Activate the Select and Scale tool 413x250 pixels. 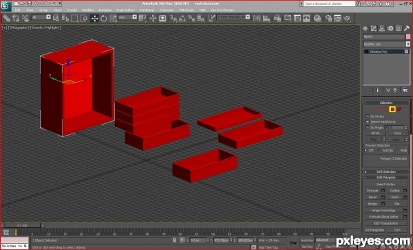pos(113,18)
